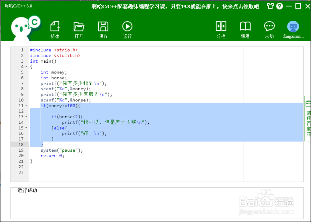Click the skin/theme shirt icon
Image resolution: width=311 pixels, height=222 pixels.
tap(270, 6)
